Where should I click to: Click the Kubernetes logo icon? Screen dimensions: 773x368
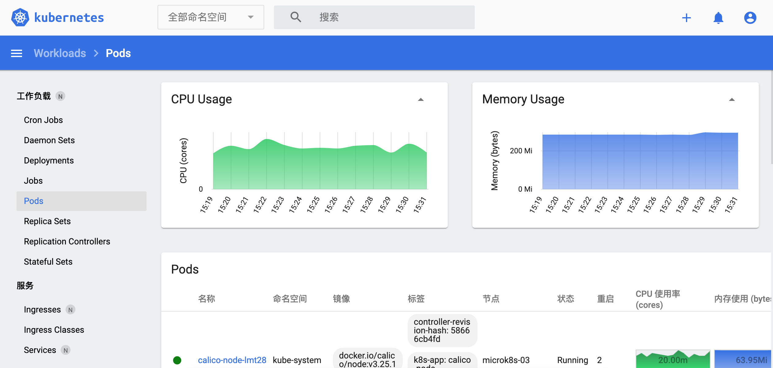click(x=20, y=17)
